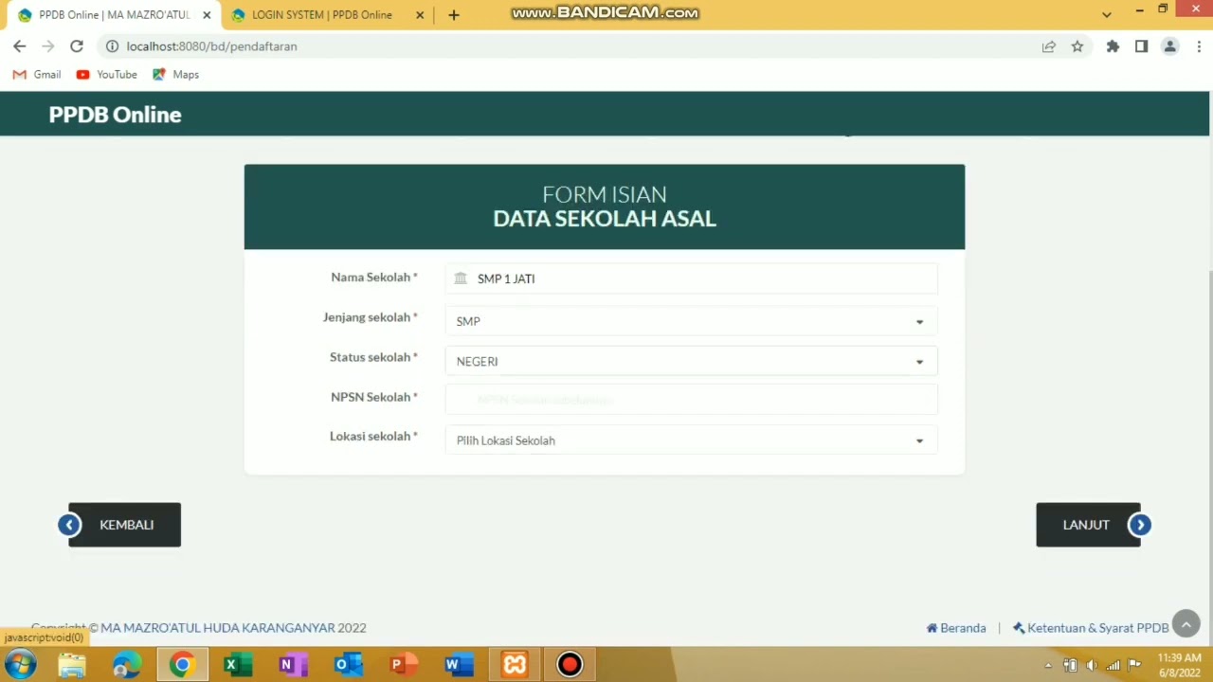Image resolution: width=1213 pixels, height=682 pixels.
Task: Click the KEMBALI button
Action: coord(124,525)
